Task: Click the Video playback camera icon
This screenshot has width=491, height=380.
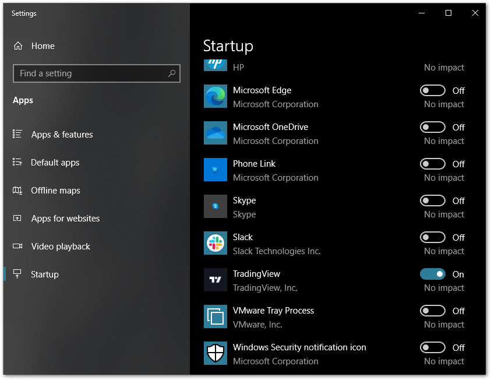Action: click(x=17, y=246)
